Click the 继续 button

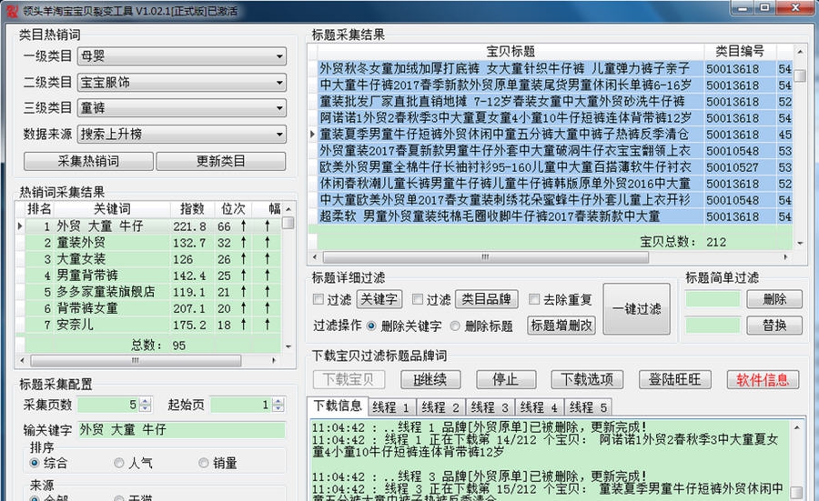click(430, 379)
